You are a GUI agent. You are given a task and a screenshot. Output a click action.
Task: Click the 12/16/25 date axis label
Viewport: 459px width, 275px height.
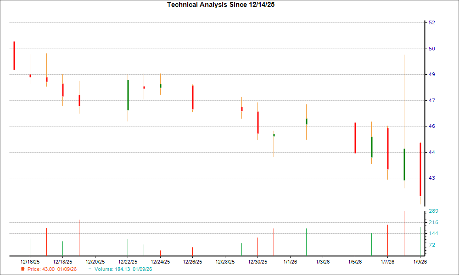tap(29, 260)
